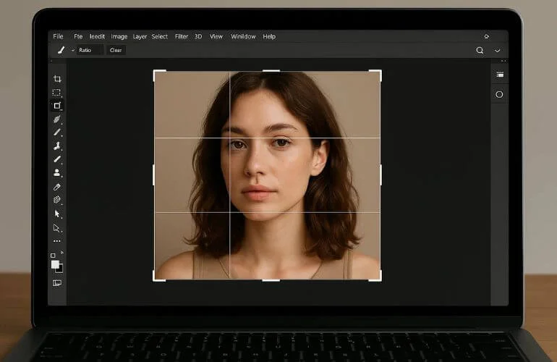The height and width of the screenshot is (362, 557).
Task: Click the screen mode icon at toolbar bottom
Action: (57, 283)
